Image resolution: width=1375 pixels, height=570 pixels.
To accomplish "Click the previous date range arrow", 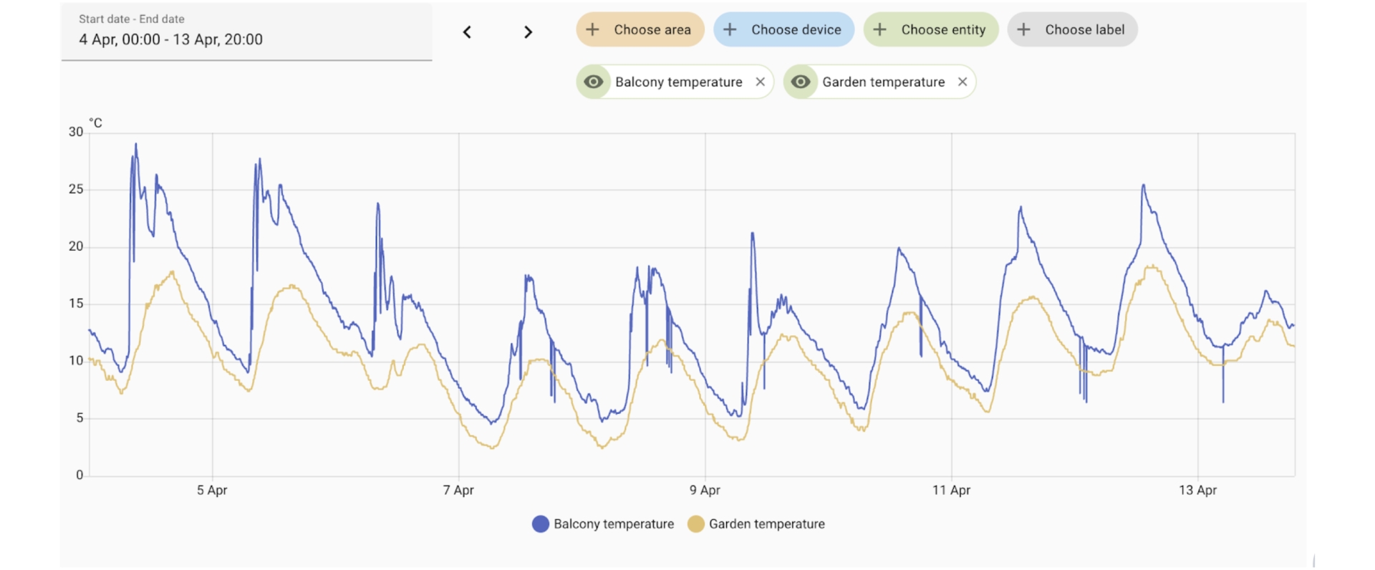I will tap(467, 32).
